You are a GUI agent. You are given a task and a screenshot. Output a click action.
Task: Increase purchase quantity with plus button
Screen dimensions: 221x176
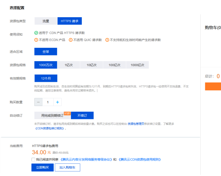tap(58, 102)
